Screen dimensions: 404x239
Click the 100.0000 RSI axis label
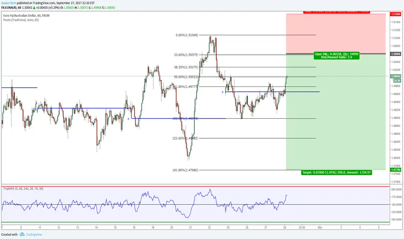tap(396, 219)
